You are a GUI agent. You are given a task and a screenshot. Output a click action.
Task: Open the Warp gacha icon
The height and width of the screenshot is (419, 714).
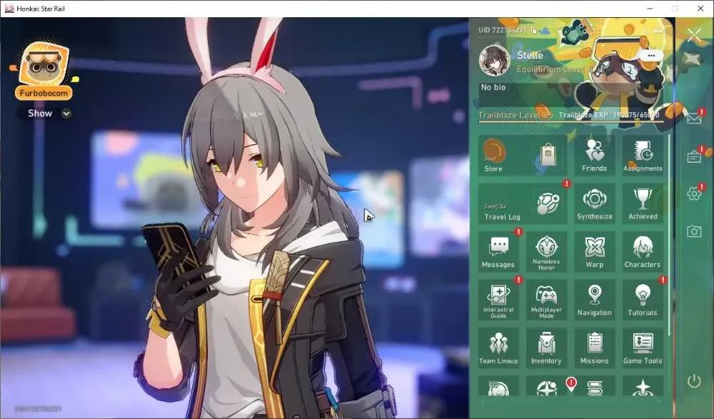pos(594,252)
